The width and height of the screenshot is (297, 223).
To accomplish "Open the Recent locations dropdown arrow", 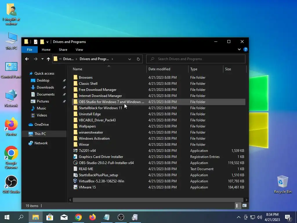I will 42,59.
